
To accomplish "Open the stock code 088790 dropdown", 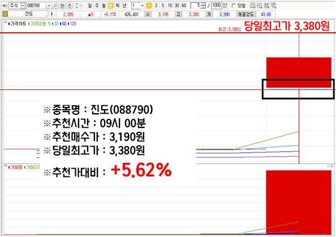I will coord(49,6).
